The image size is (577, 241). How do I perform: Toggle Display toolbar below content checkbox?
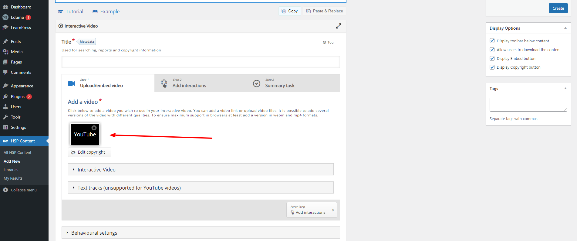pos(492,41)
